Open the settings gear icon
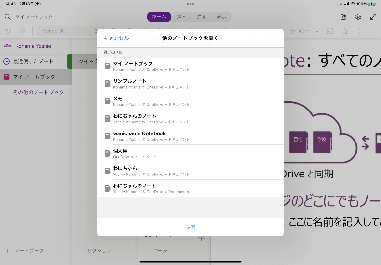 (358, 17)
